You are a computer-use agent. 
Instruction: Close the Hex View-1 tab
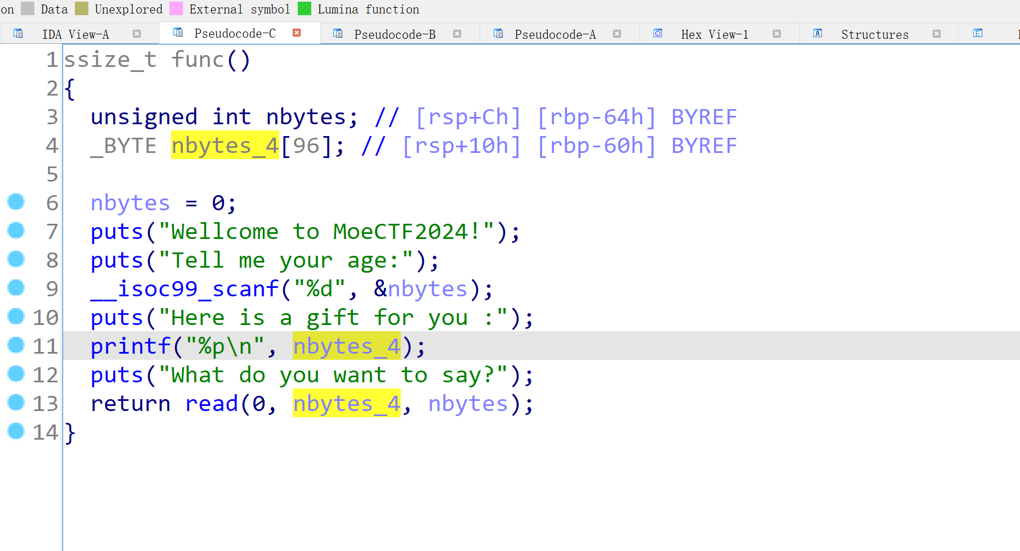pos(777,34)
